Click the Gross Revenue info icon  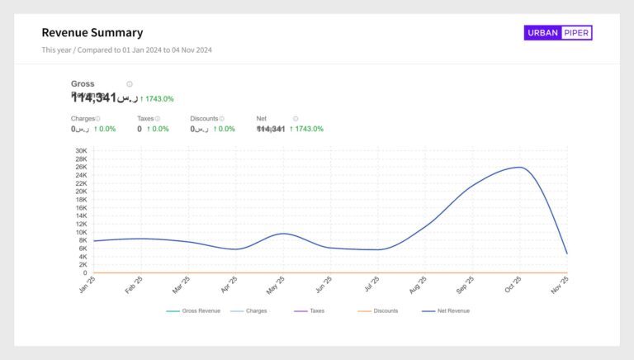tap(130, 84)
